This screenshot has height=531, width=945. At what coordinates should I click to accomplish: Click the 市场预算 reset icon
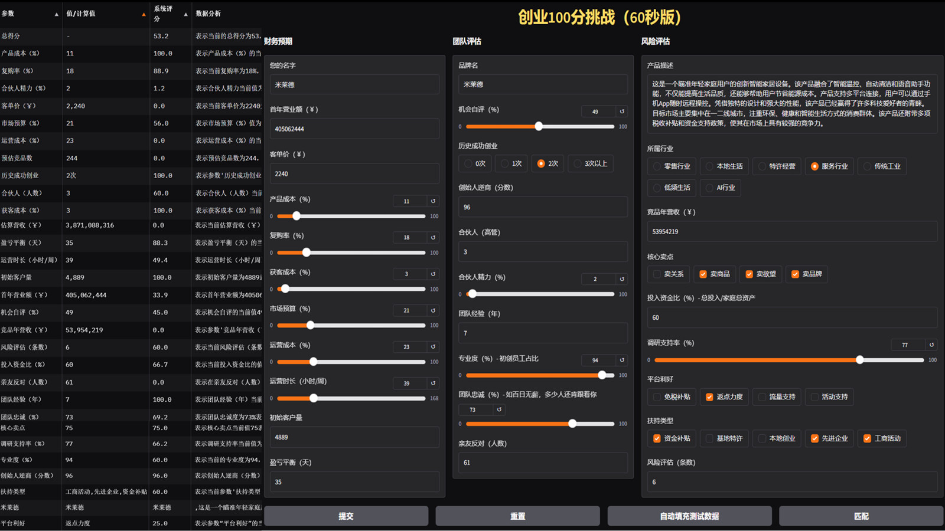tap(433, 310)
